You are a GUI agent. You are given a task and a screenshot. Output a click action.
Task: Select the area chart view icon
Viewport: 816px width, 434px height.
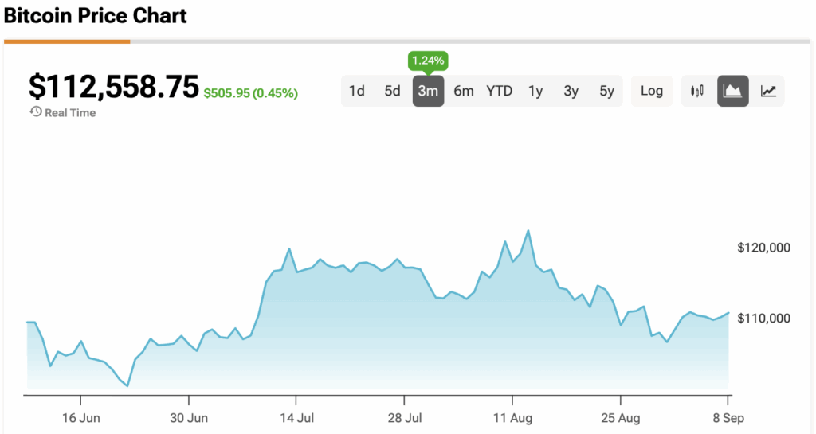pyautogui.click(x=733, y=91)
